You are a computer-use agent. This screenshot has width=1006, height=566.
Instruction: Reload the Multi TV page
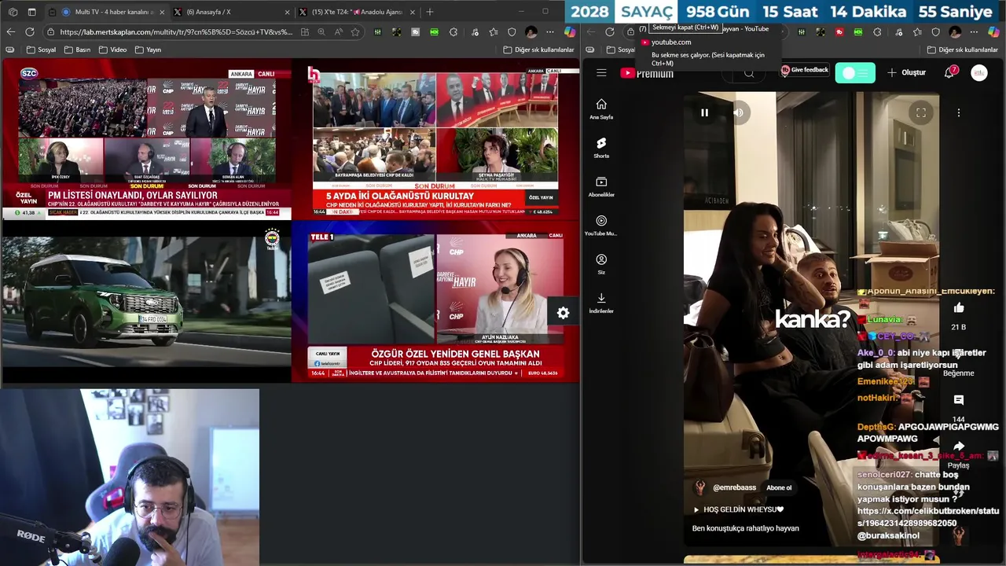coord(29,31)
